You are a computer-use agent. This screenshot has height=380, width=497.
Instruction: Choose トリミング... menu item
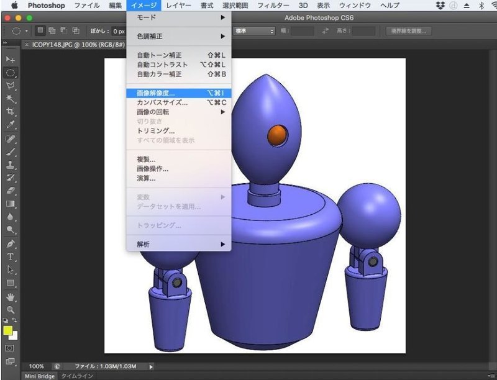pyautogui.click(x=179, y=131)
